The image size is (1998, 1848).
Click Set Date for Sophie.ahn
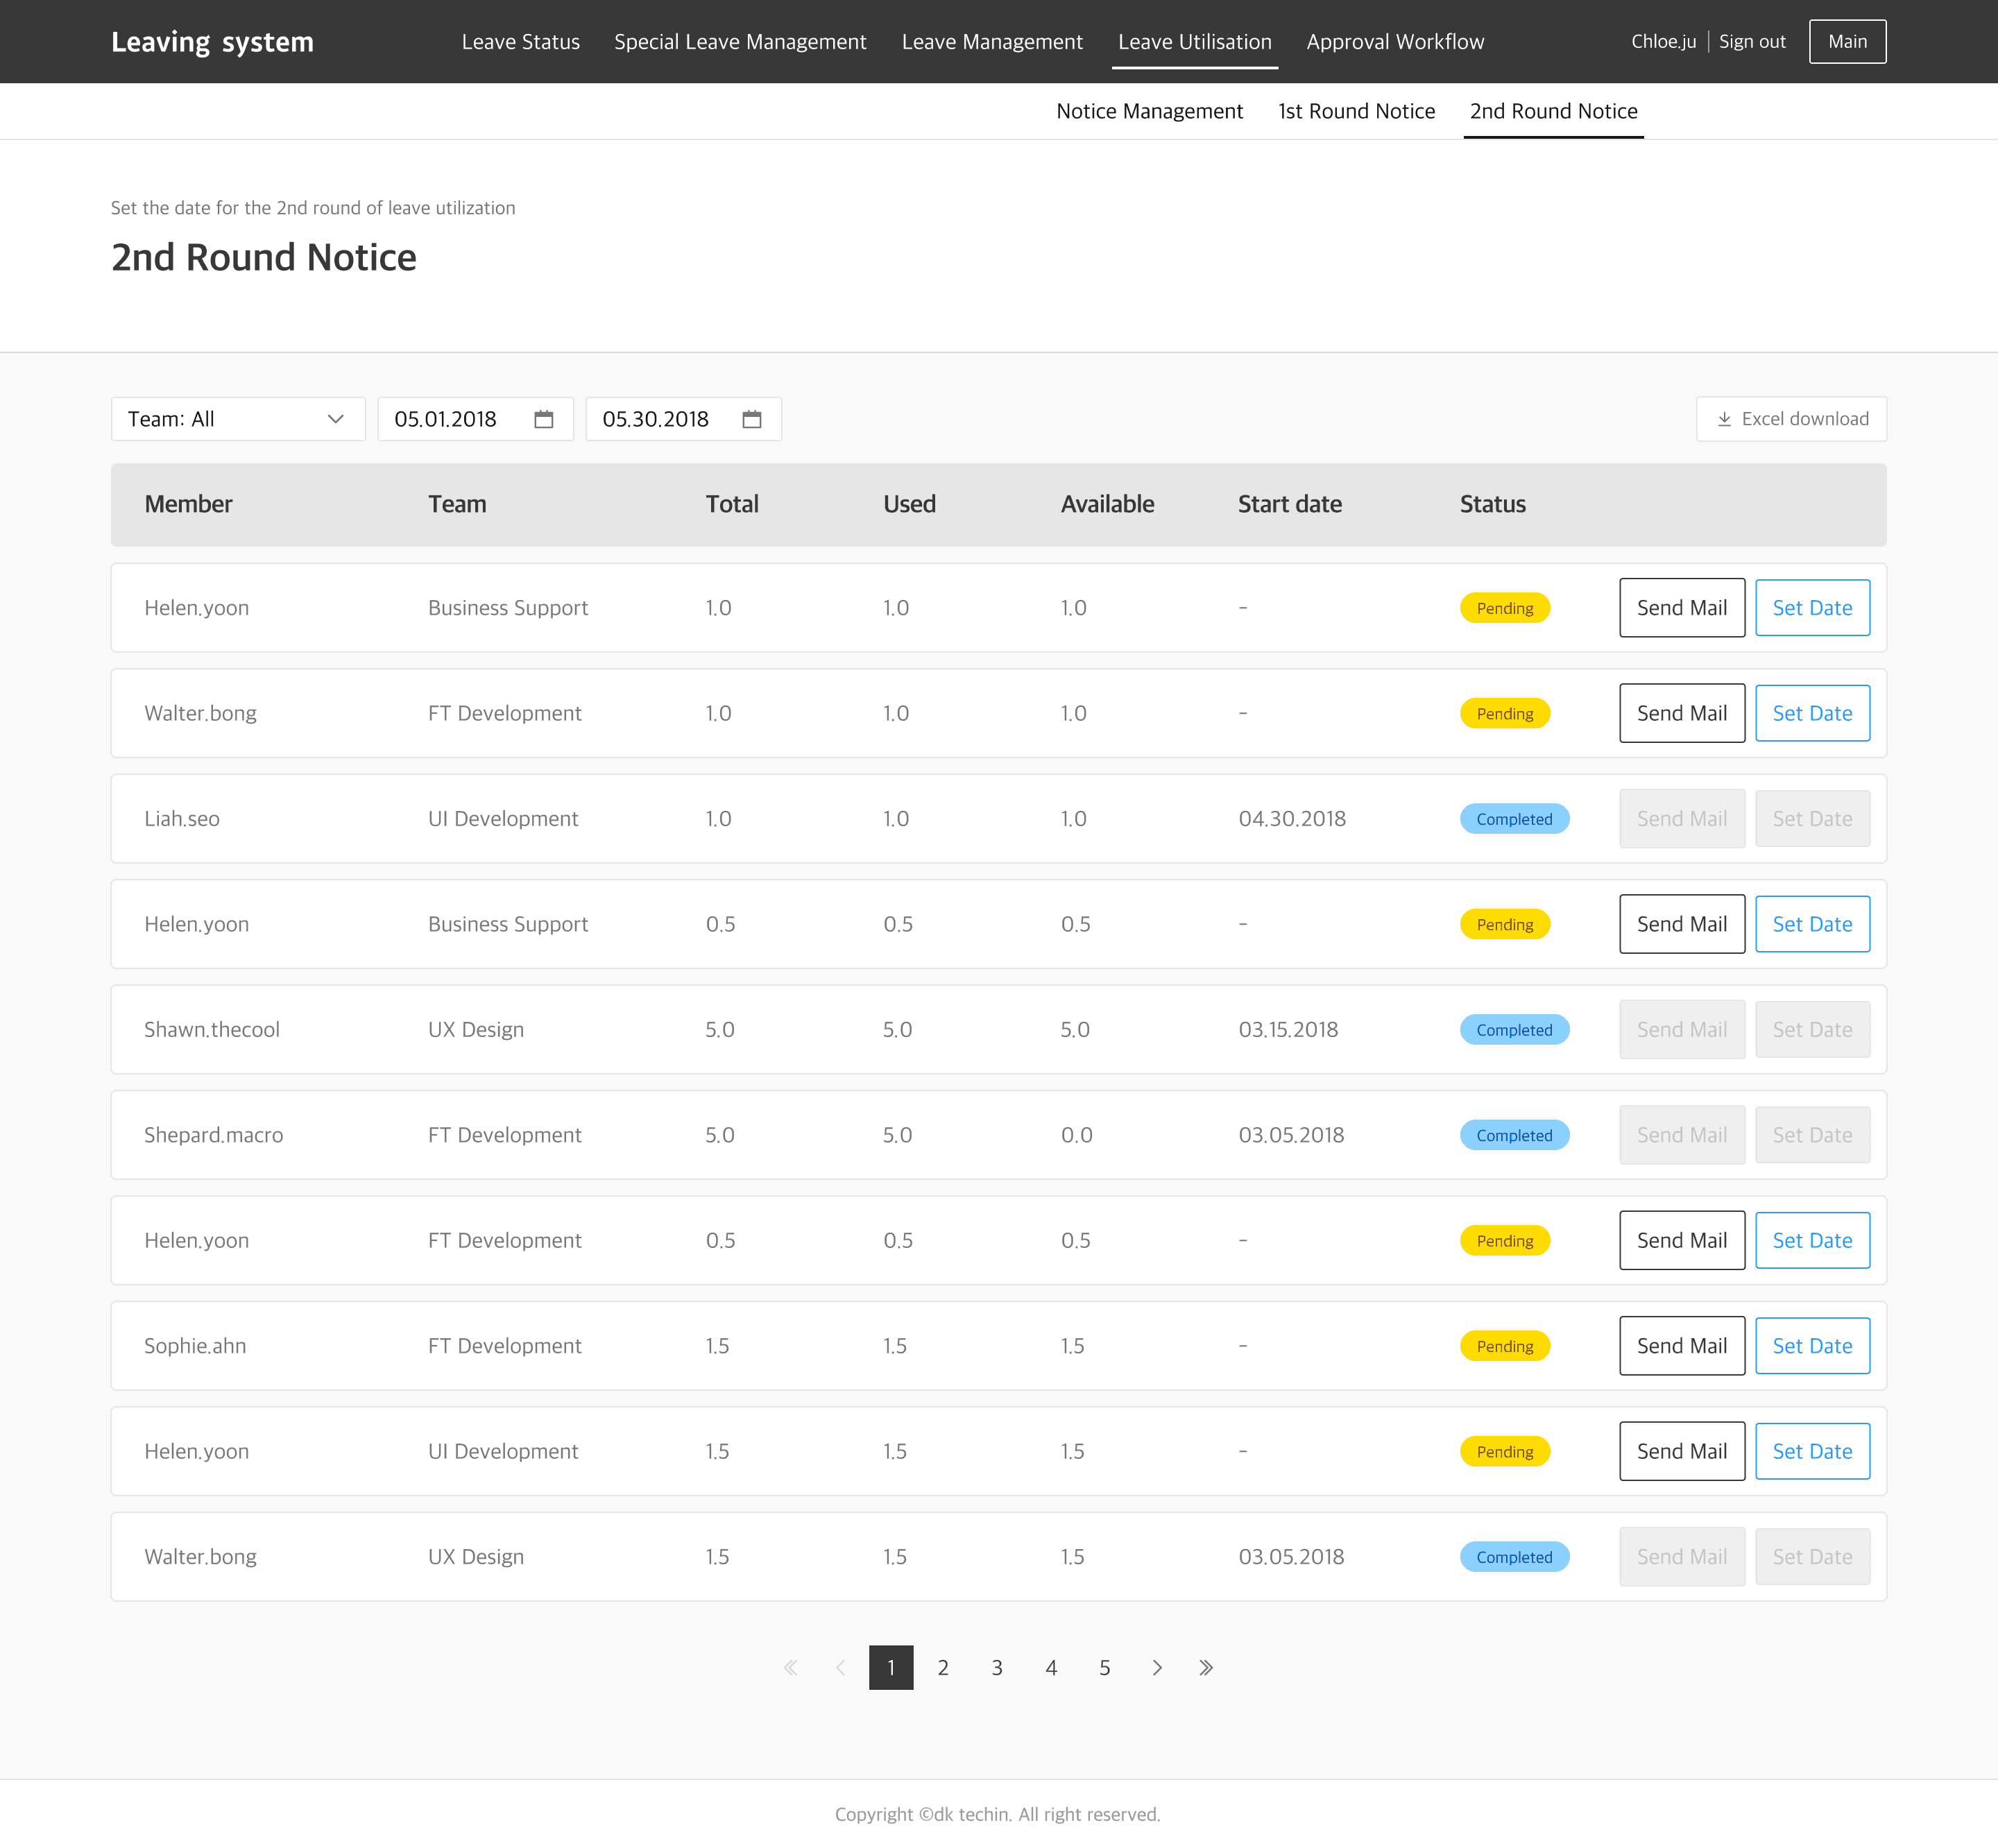(1811, 1346)
